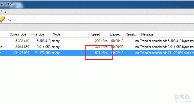Image resolution: width=194 pixels, height=104 pixels.
Task: Click the transfer completed message for 5,308,416 bytes
Action: [167, 41]
